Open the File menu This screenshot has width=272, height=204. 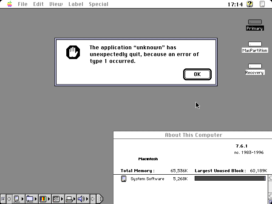coord(23,4)
